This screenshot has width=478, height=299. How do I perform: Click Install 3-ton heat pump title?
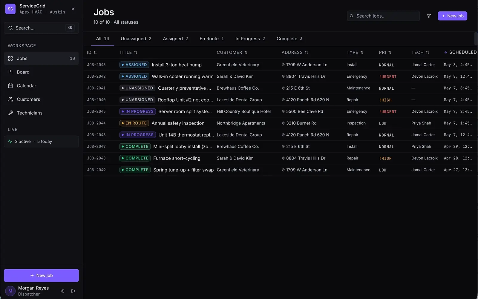(177, 65)
